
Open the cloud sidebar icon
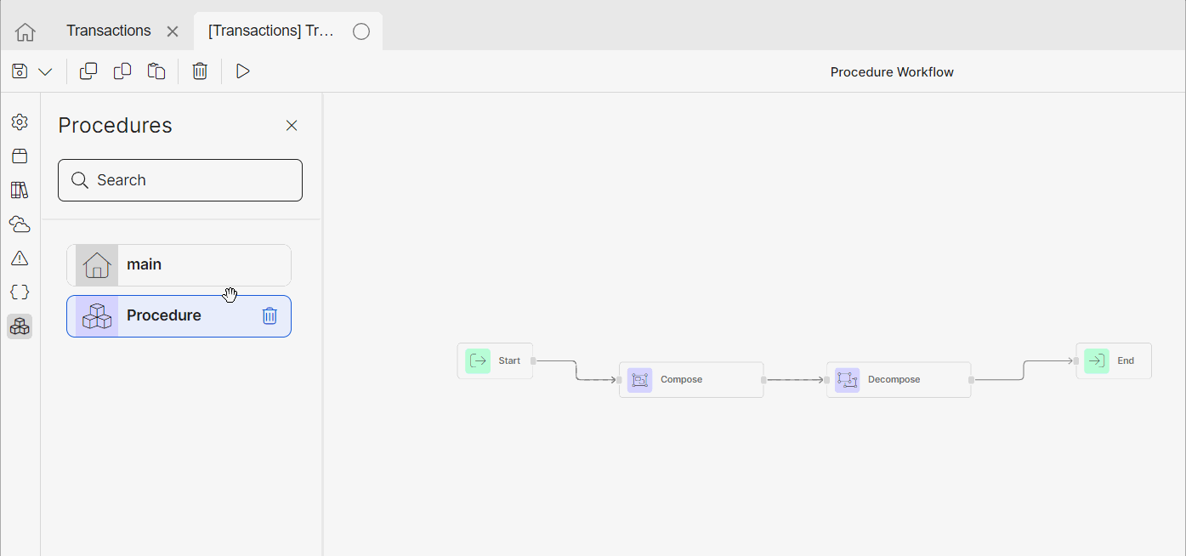20,224
